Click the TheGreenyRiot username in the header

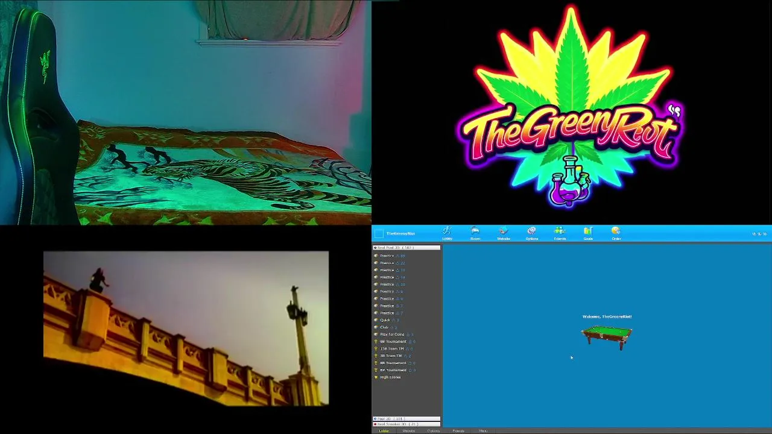coord(400,233)
